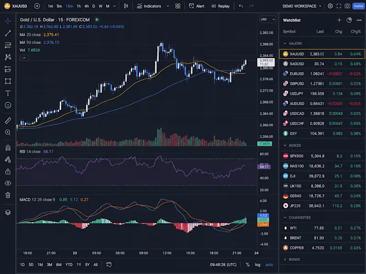
Task: Open the emoji icons tool
Action: [8, 105]
